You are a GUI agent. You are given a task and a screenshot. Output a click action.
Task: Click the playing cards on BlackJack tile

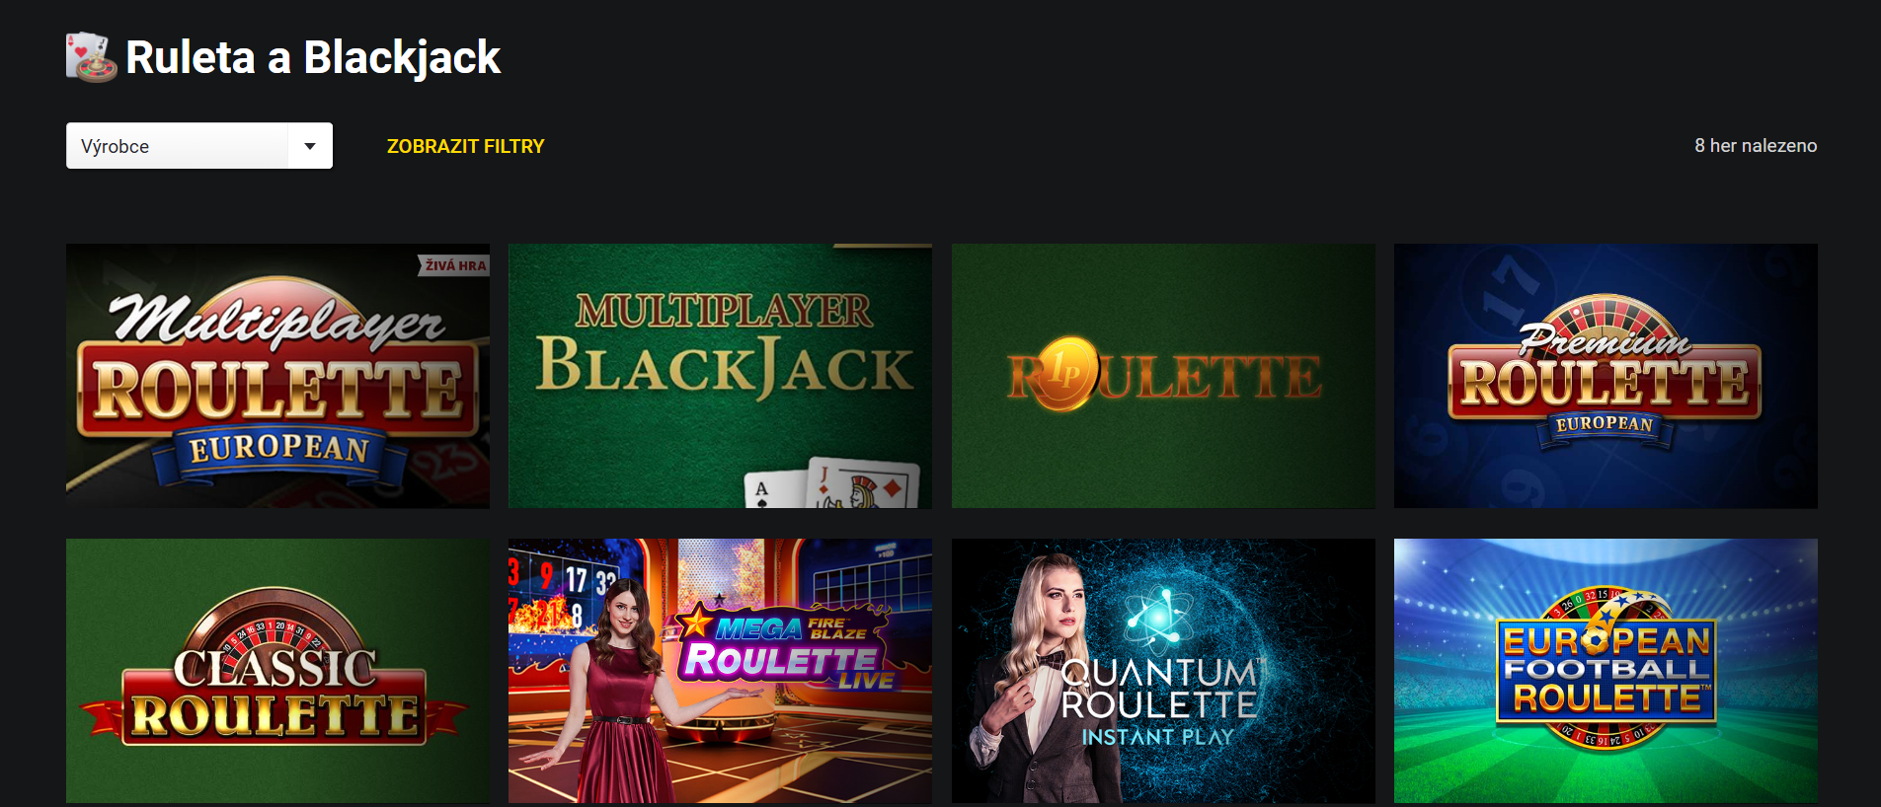coord(832,484)
